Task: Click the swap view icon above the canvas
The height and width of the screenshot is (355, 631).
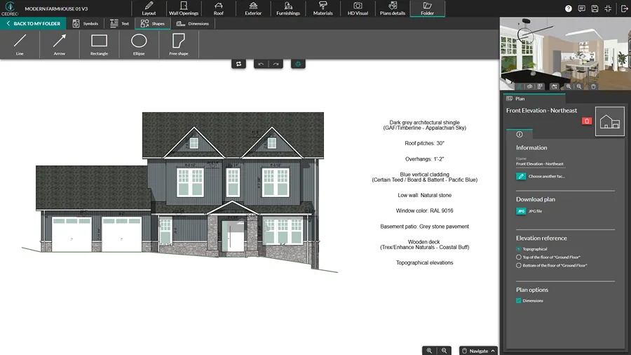Action: (x=238, y=64)
